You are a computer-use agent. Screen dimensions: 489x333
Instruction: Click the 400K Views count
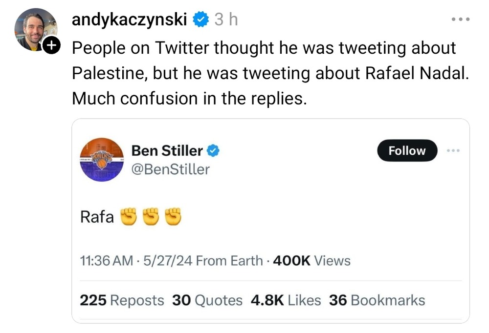311,261
